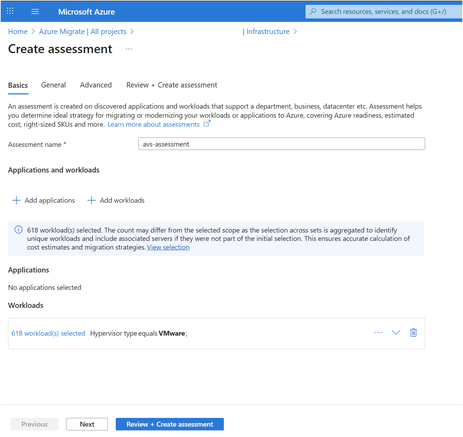This screenshot has height=437, width=463.
Task: Click the Next button
Action: tap(87, 424)
